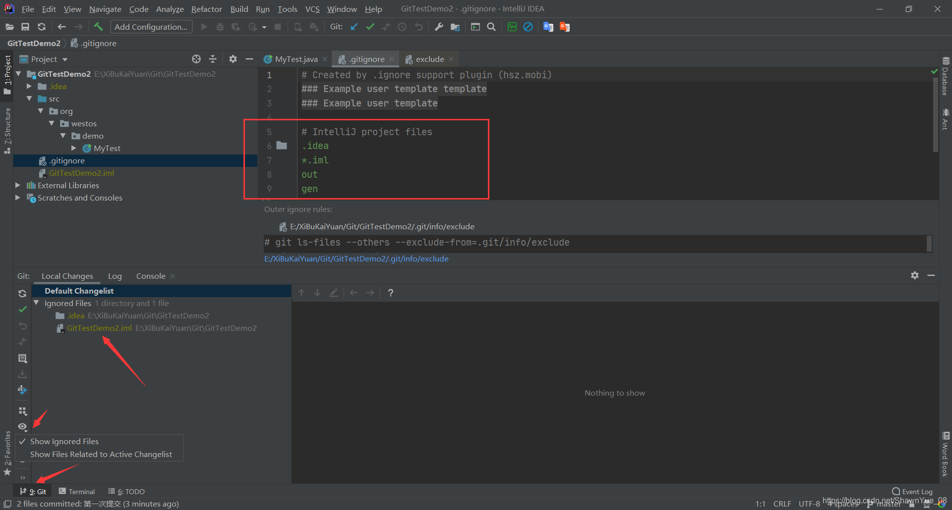This screenshot has width=952, height=510.
Task: Click the help question mark in diff toolbar
Action: coord(391,293)
